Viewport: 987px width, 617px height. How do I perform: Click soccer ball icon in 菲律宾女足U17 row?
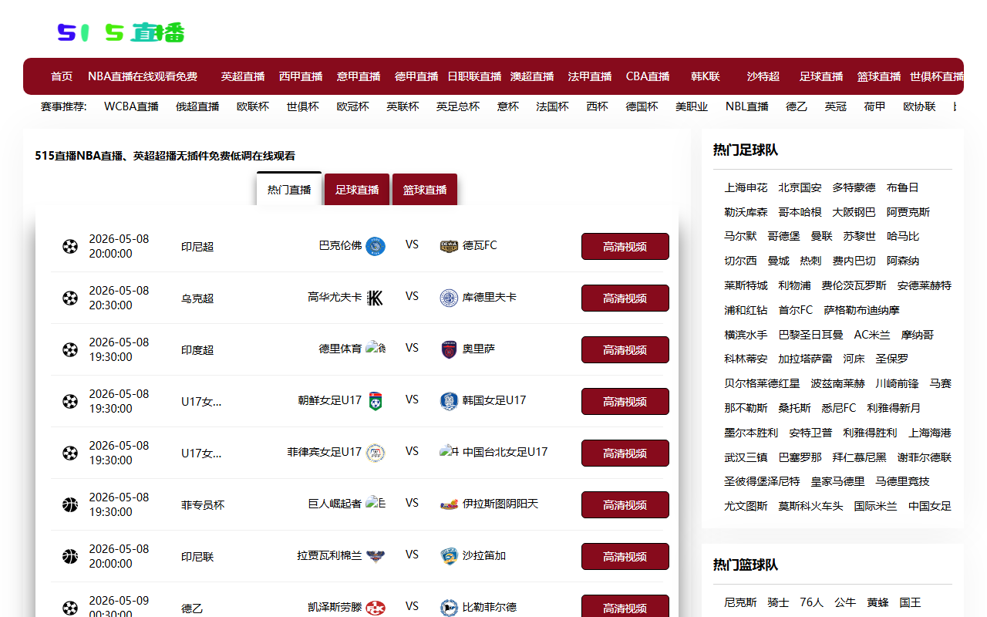70,453
